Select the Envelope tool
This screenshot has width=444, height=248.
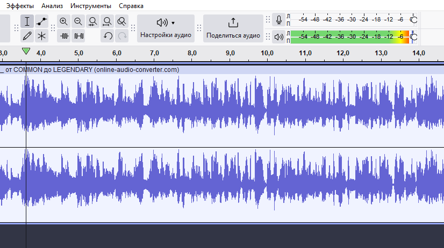pos(41,21)
